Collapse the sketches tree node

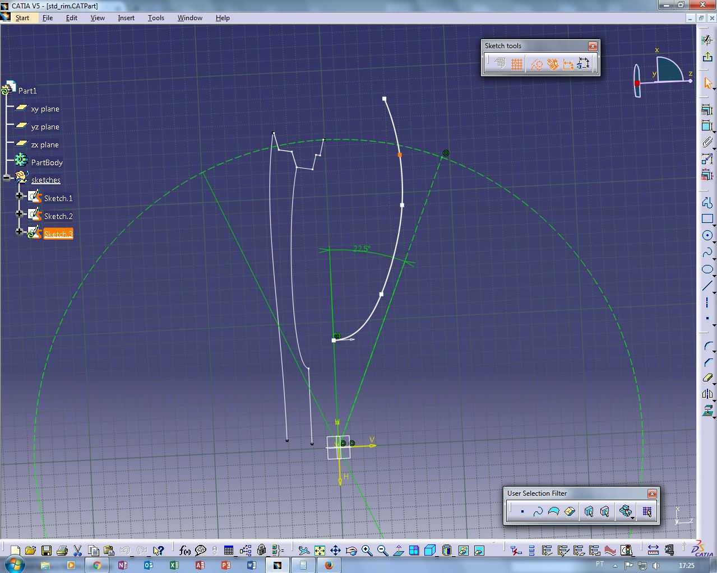click(x=6, y=178)
